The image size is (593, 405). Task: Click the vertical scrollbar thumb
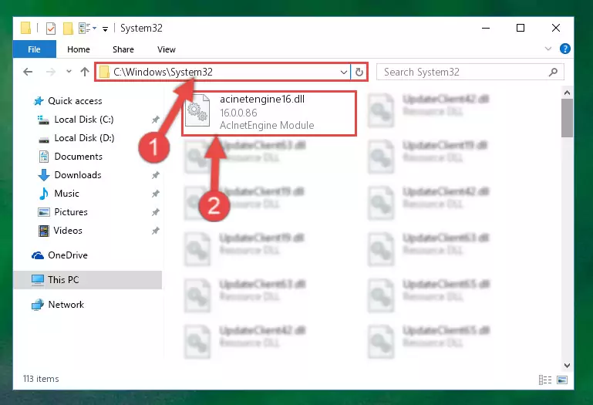click(x=567, y=118)
